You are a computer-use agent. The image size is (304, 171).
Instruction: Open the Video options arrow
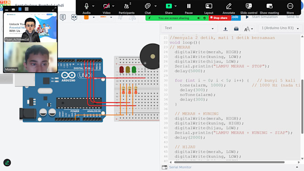tap(113, 6)
